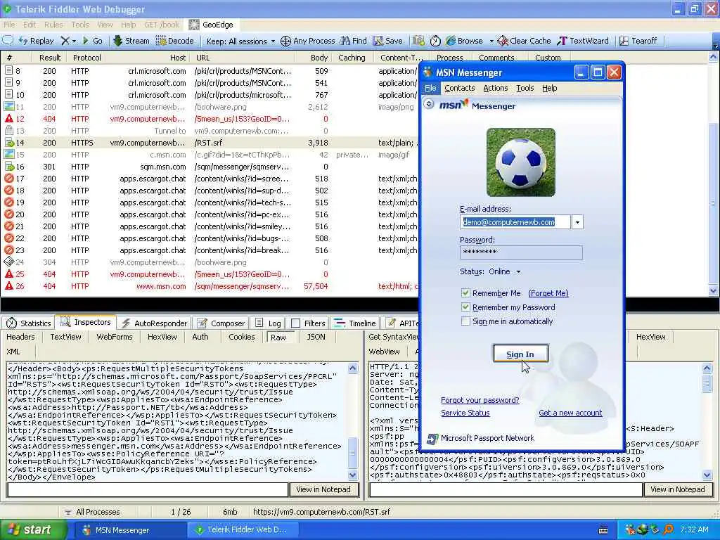Click the Any Process target icon
The width and height of the screenshot is (720, 540).
coord(285,41)
